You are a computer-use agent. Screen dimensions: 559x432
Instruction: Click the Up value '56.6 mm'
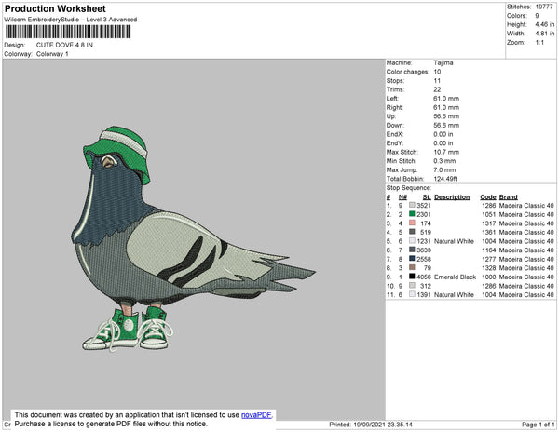446,116
